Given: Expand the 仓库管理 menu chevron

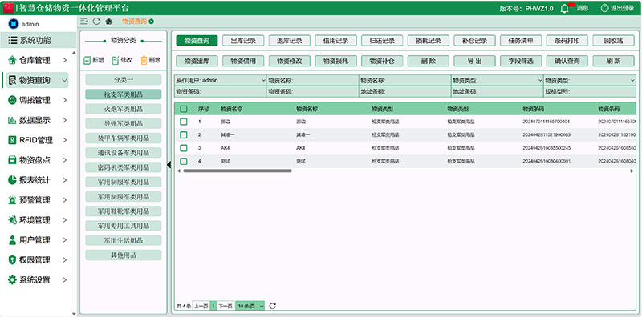Looking at the screenshot, I should coord(65,61).
